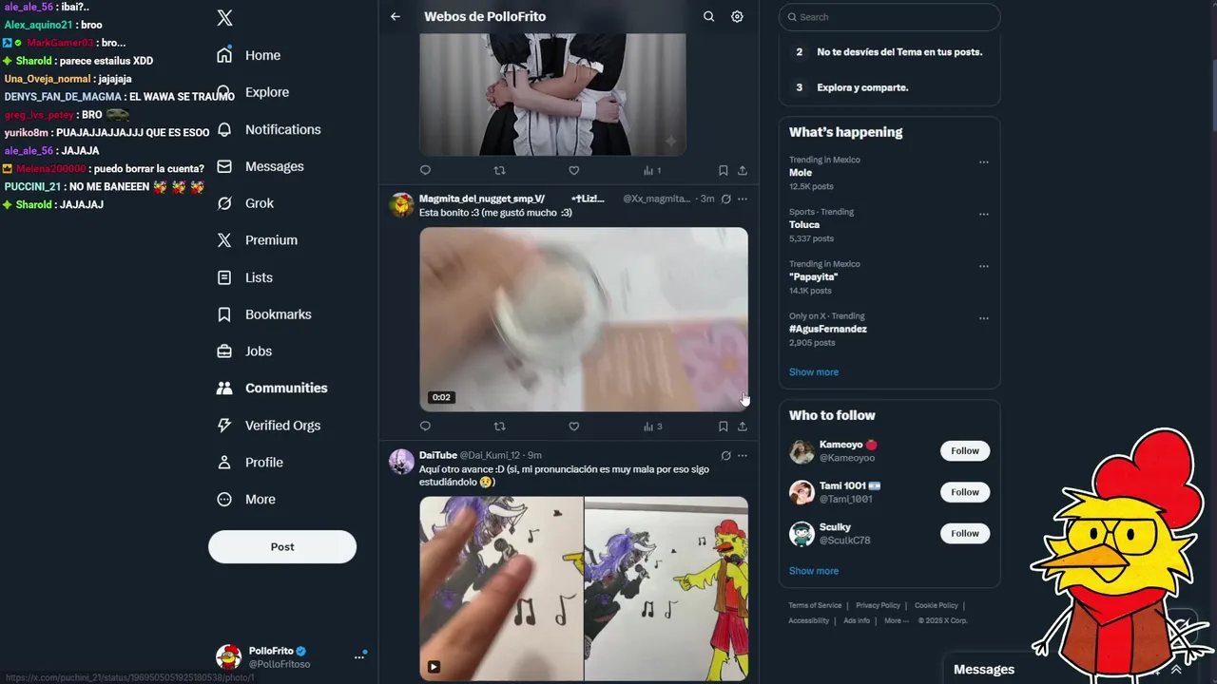Reply to the Magmita del nugget post

pos(425,427)
